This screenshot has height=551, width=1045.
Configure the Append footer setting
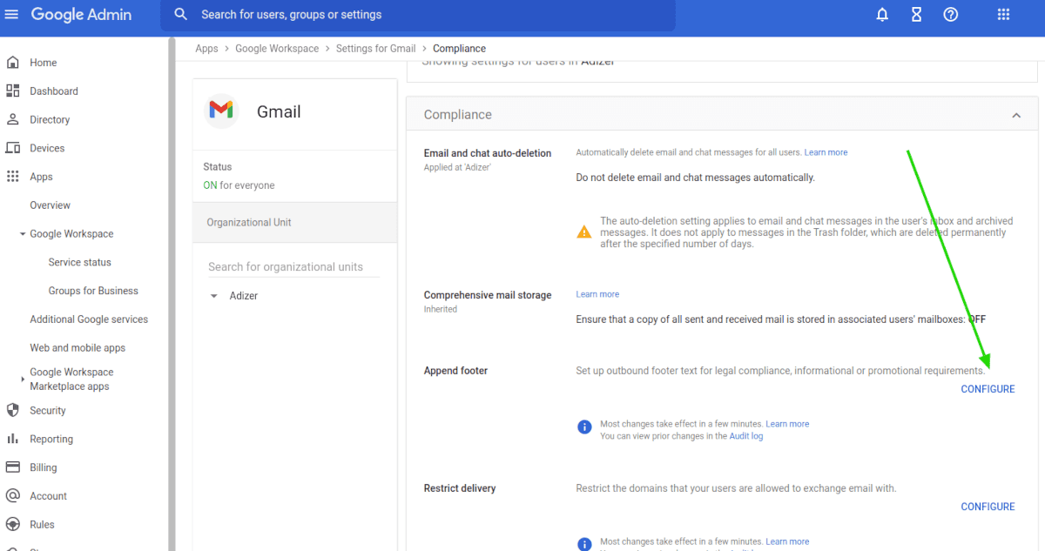(x=988, y=388)
